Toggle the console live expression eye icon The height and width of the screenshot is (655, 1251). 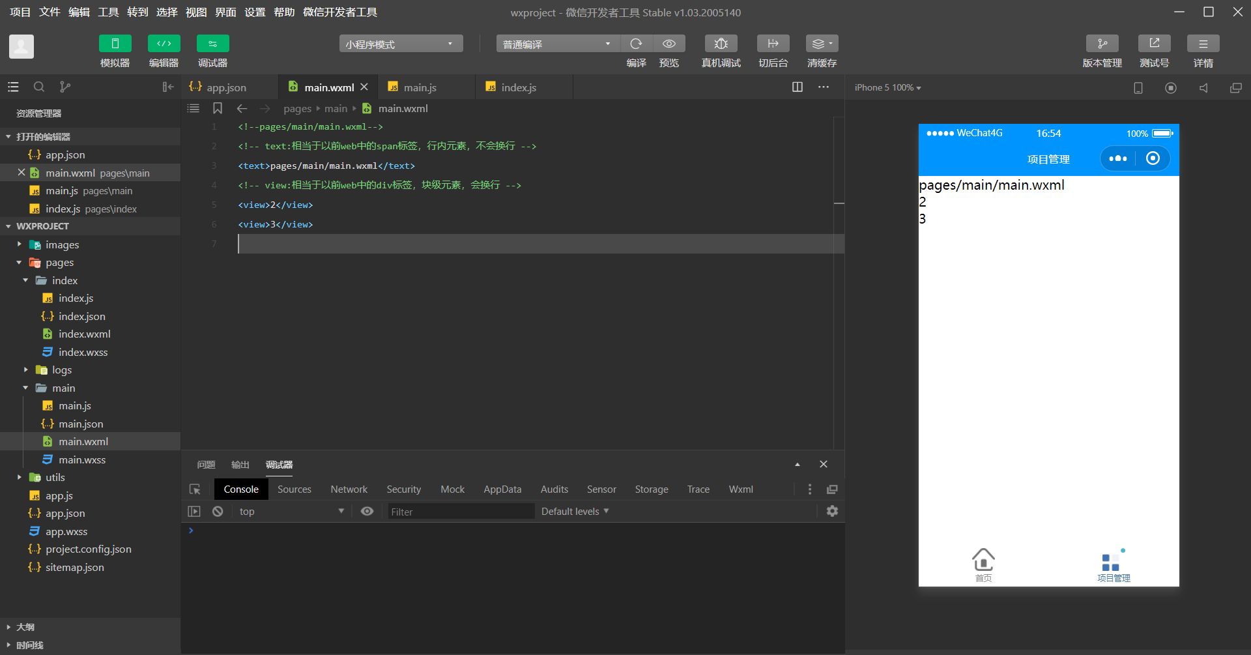click(367, 512)
